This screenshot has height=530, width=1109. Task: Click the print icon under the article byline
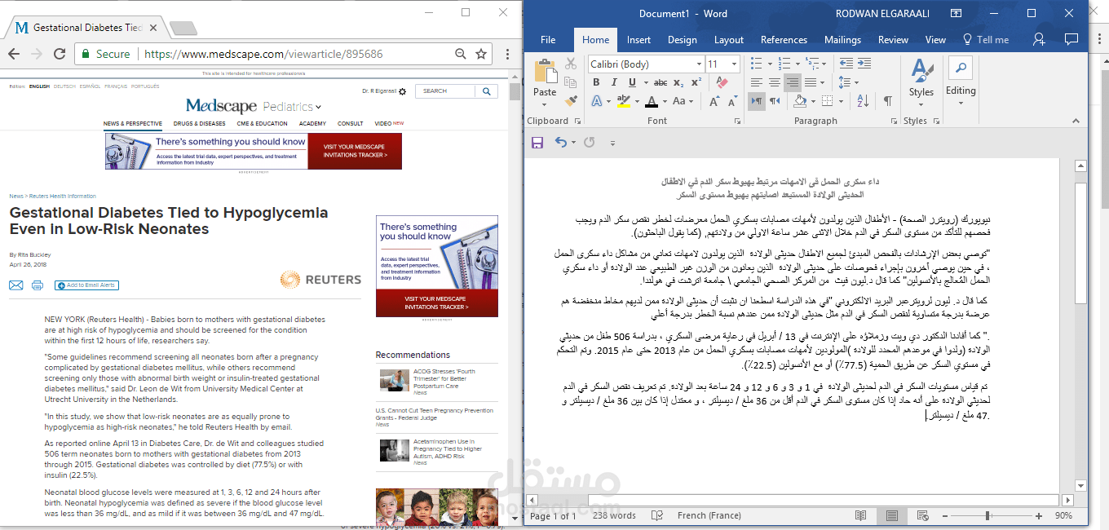click(37, 285)
